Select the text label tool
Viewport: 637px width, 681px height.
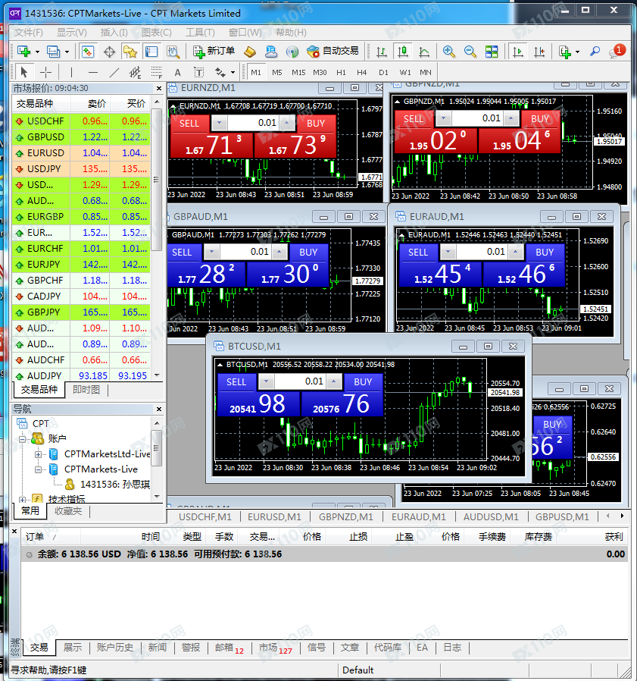198,72
